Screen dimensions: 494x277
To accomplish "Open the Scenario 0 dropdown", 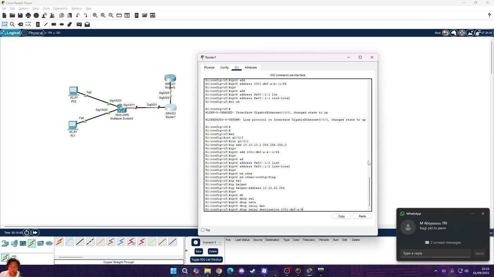I will tap(212, 242).
